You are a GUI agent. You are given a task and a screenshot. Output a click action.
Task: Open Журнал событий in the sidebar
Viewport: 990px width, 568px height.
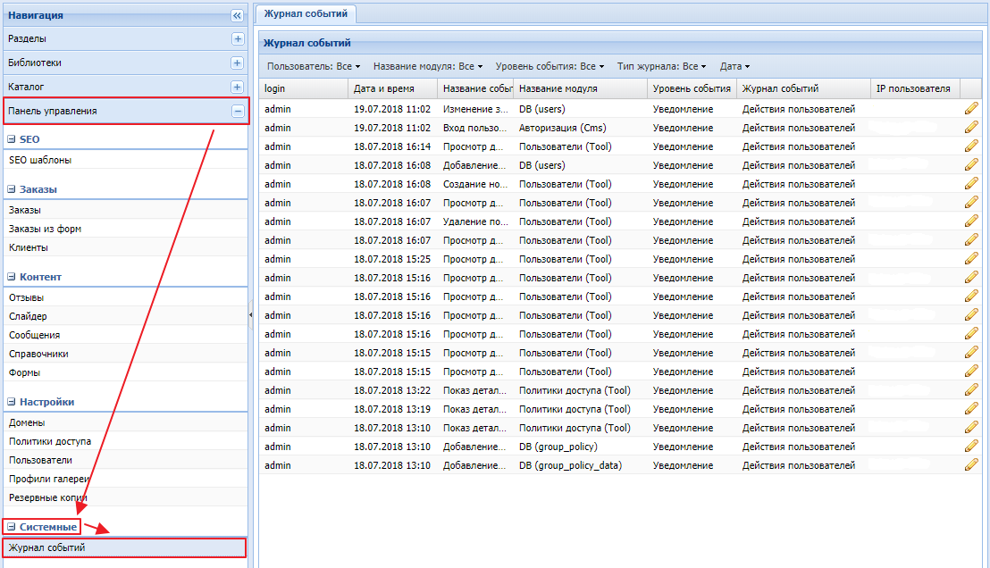pos(47,547)
